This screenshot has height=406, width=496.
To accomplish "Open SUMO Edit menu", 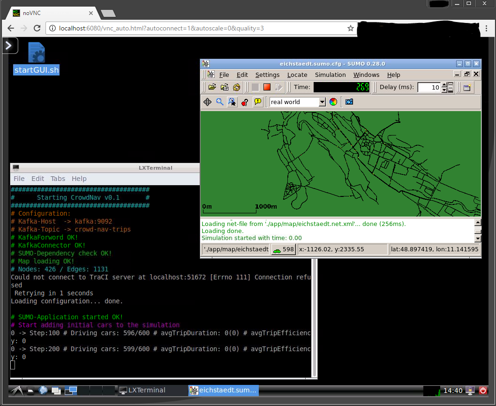I will click(242, 75).
